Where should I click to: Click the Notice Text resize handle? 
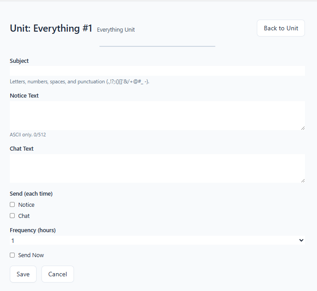tap(303, 128)
